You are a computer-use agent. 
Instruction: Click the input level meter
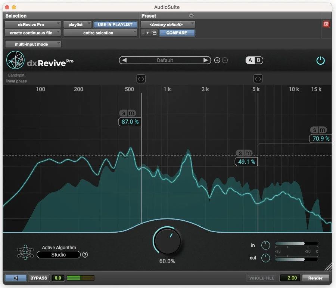tap(296, 243)
